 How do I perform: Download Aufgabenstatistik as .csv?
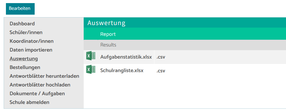[161, 57]
